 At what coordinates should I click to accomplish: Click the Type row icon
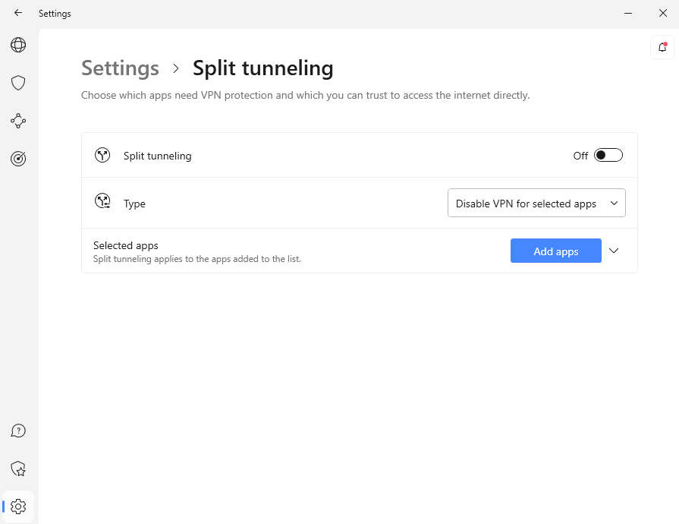[x=102, y=202]
